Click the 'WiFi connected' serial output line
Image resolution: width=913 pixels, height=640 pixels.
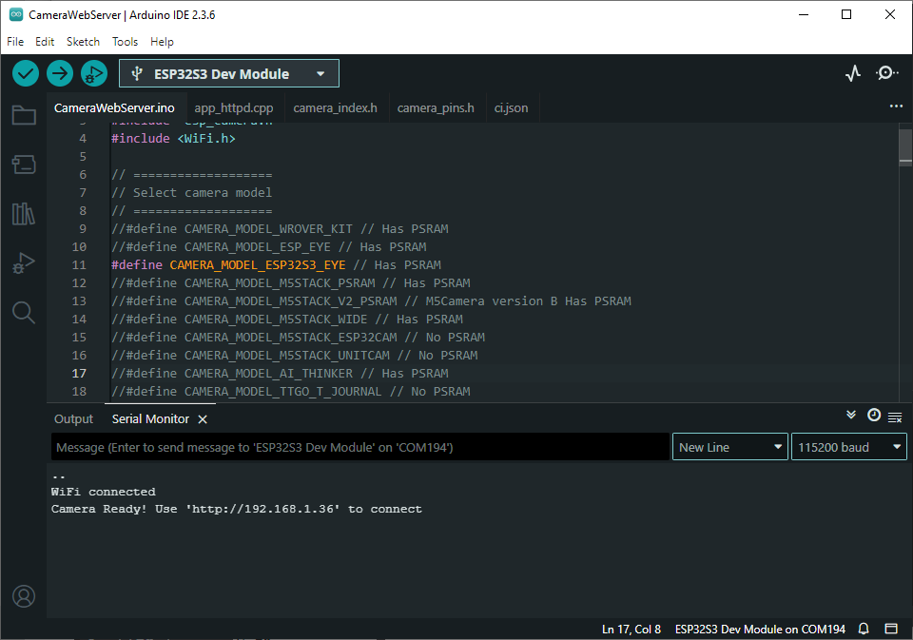(103, 492)
